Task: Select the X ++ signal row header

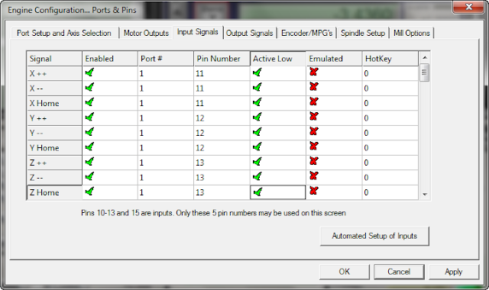Action: tap(54, 73)
